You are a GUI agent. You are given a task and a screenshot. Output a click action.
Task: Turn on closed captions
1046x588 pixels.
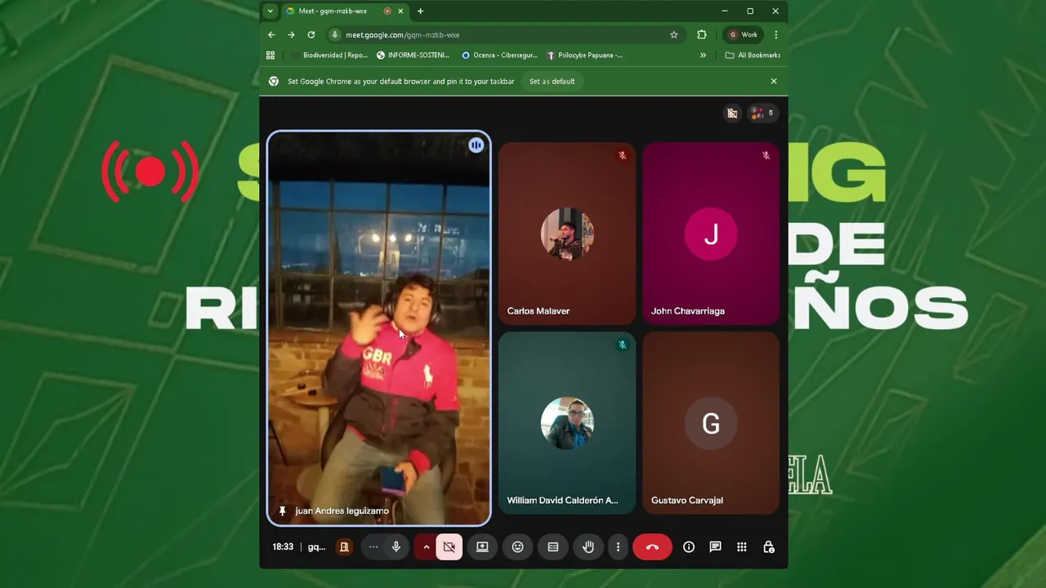pyautogui.click(x=553, y=547)
